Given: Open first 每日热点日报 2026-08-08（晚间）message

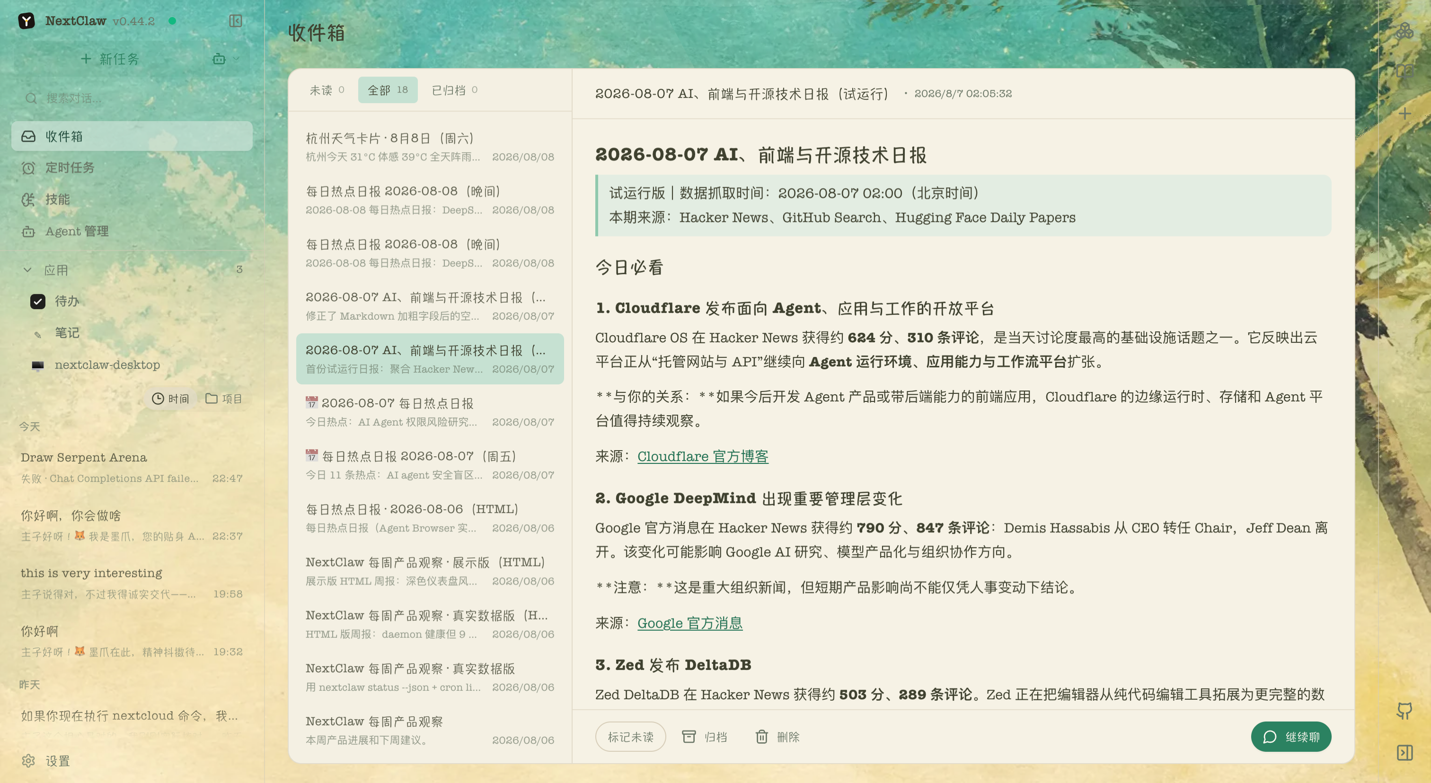Looking at the screenshot, I should coord(430,200).
